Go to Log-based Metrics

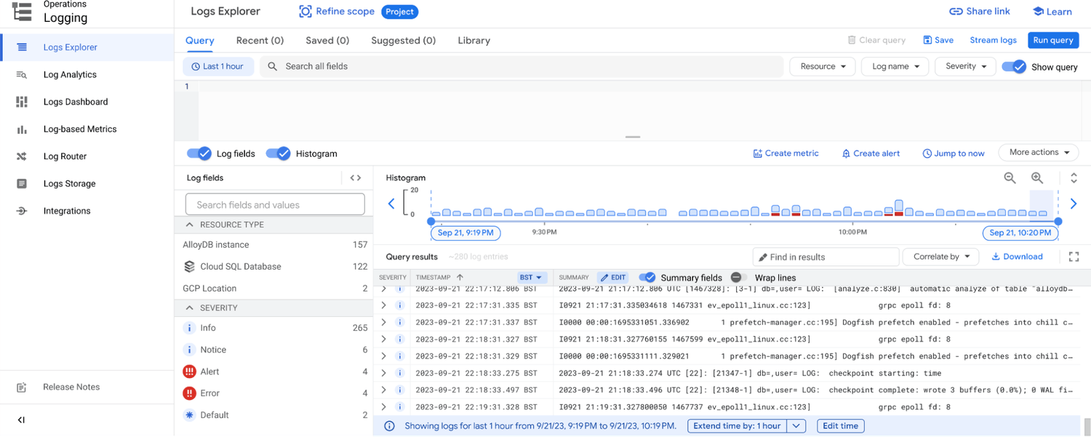80,129
